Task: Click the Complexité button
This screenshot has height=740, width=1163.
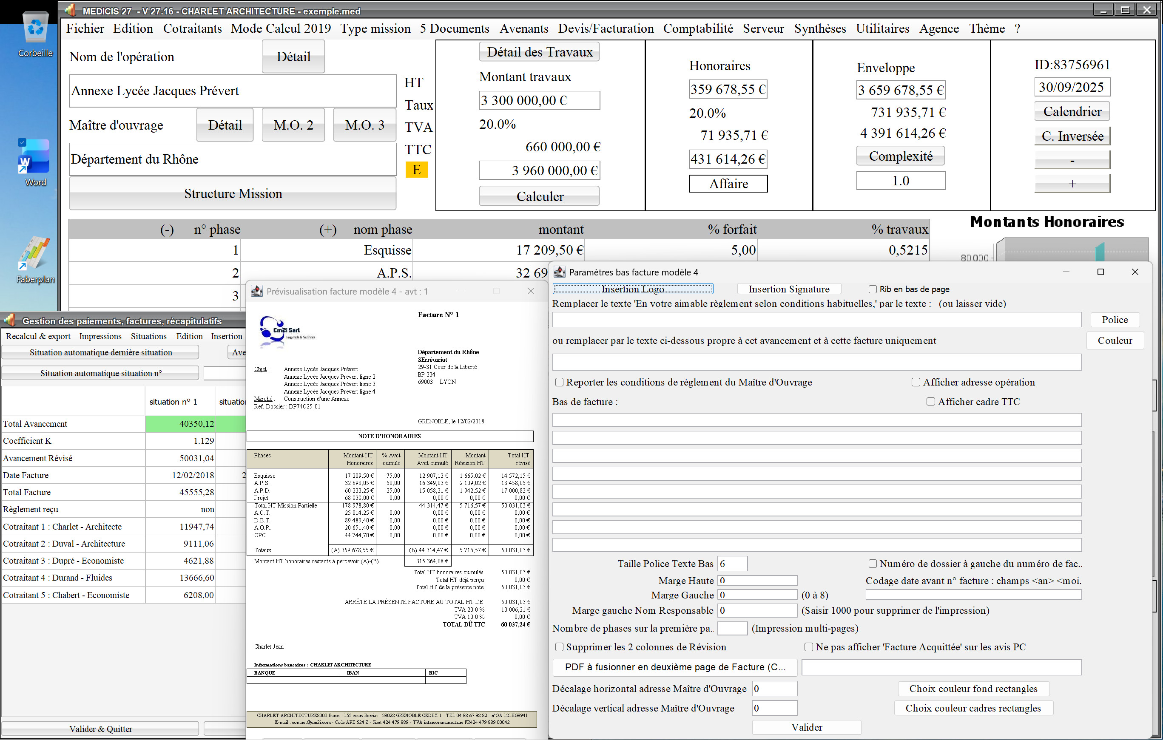Action: [x=900, y=156]
